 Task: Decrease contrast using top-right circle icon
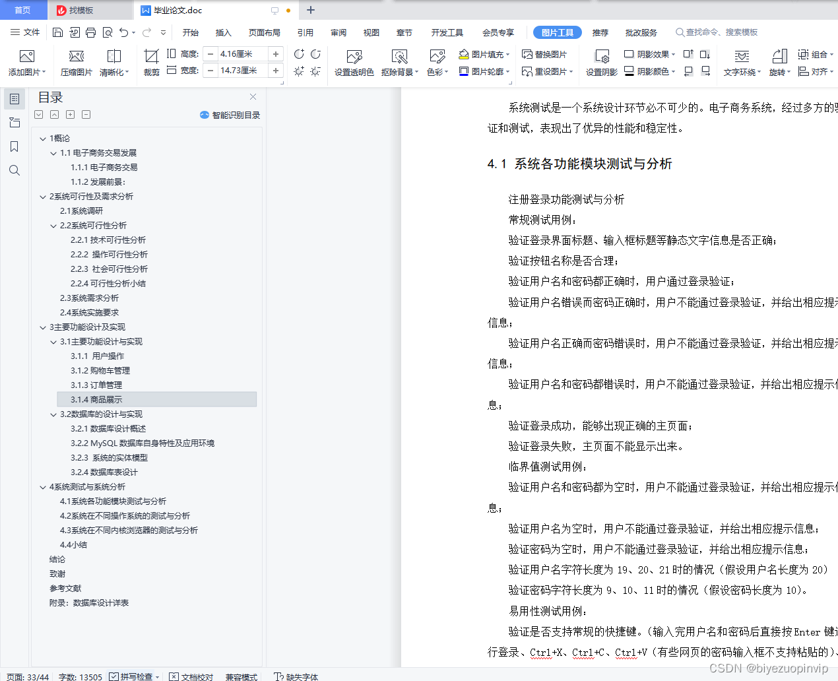[315, 54]
